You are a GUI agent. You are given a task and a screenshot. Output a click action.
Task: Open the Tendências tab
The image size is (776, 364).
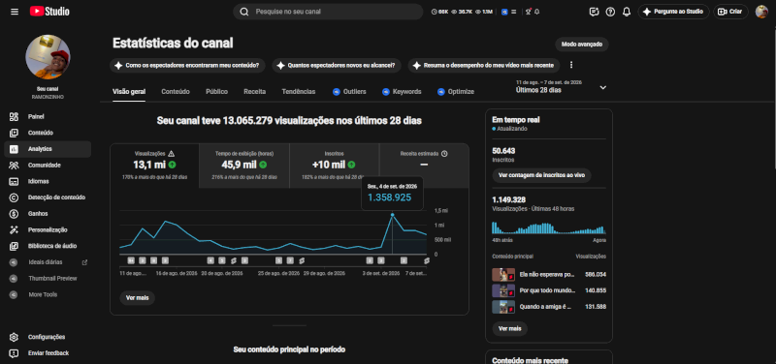299,91
